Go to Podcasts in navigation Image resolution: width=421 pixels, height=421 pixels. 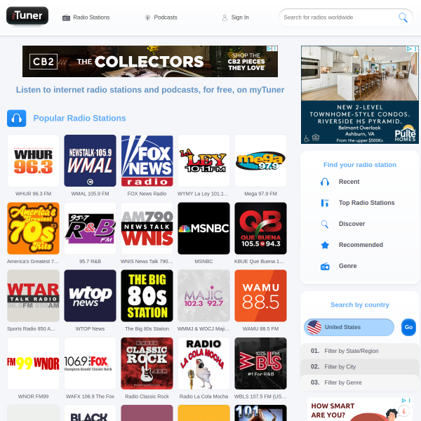coord(161,18)
